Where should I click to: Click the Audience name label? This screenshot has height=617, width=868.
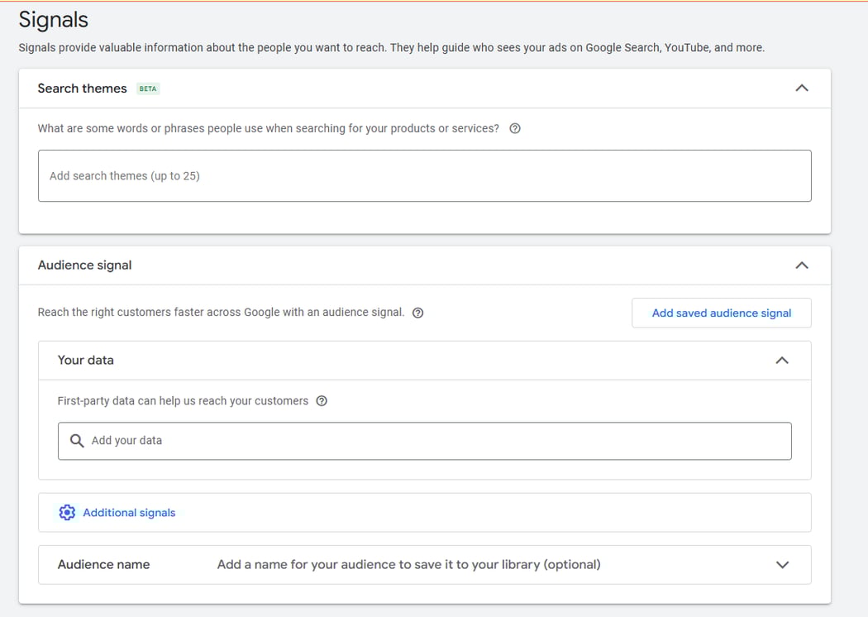[x=103, y=564]
